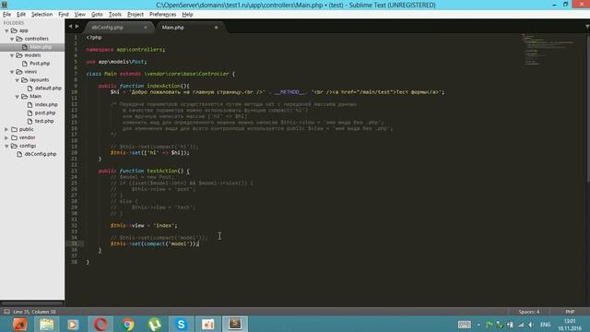Jump using the code minimap

click(548, 50)
